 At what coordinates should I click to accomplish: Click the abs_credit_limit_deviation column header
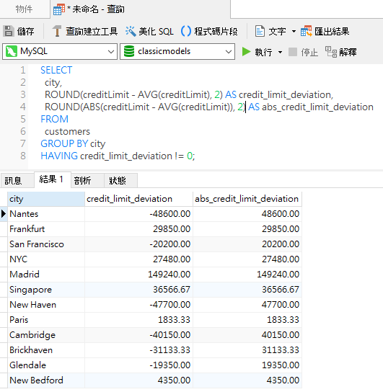click(x=247, y=199)
